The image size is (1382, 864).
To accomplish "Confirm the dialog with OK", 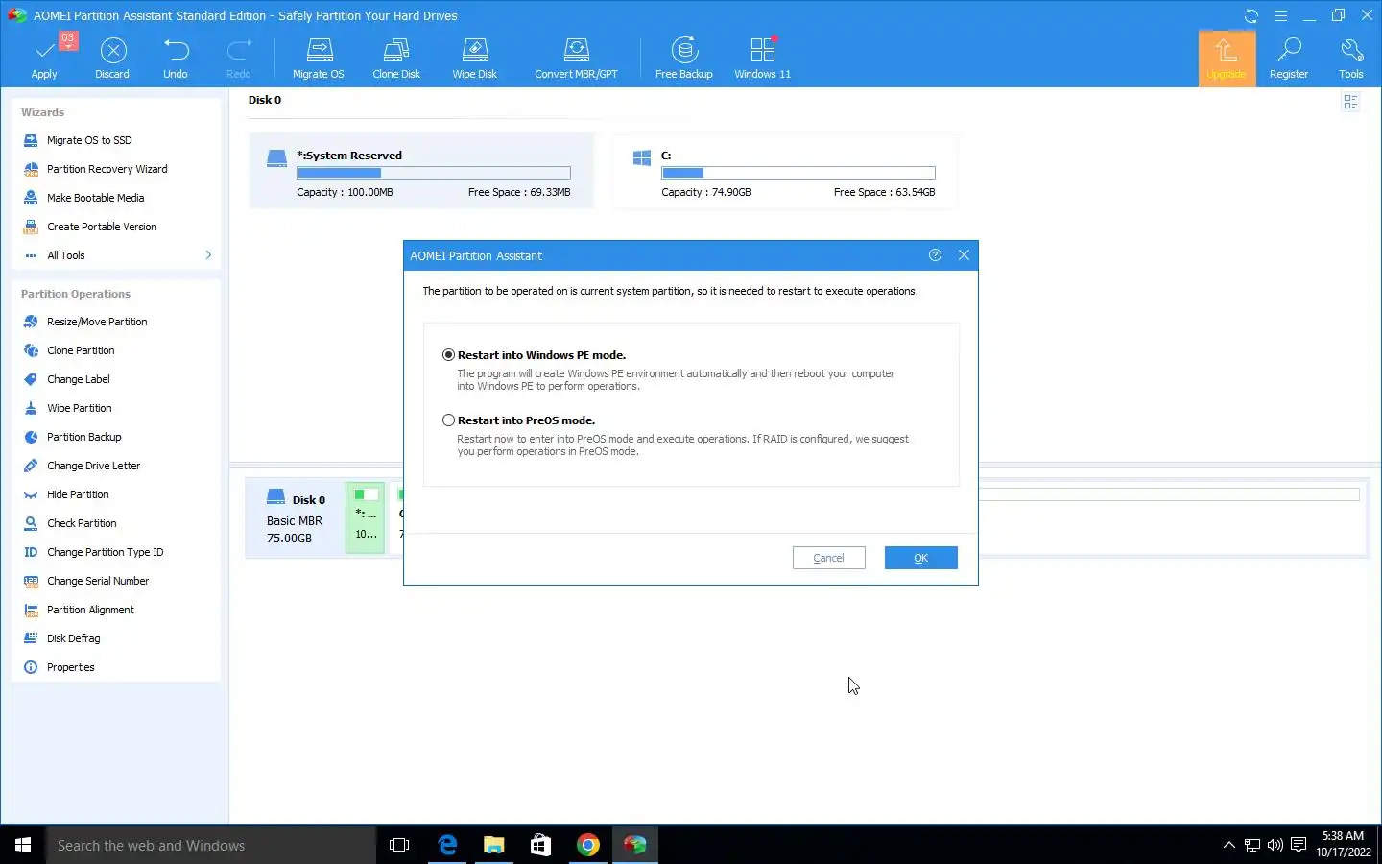I will 921,558.
